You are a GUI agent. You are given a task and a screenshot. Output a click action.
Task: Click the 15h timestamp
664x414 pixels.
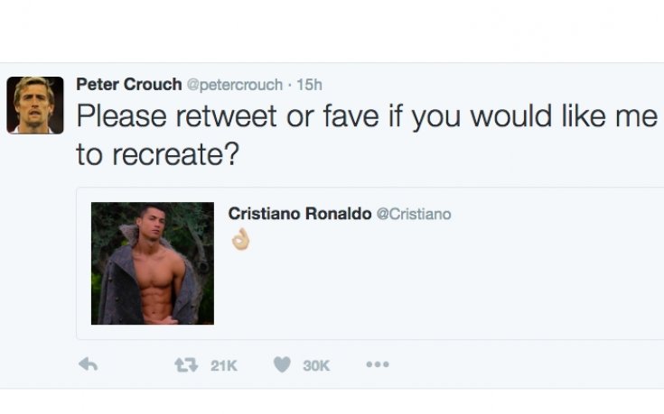[309, 85]
